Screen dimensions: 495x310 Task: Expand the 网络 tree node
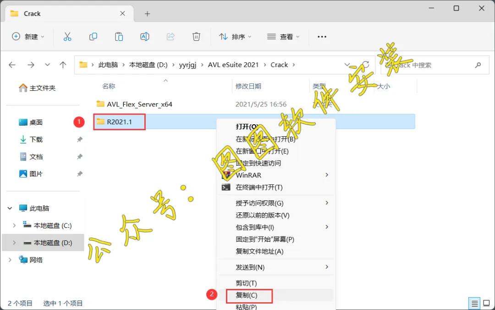pos(10,260)
